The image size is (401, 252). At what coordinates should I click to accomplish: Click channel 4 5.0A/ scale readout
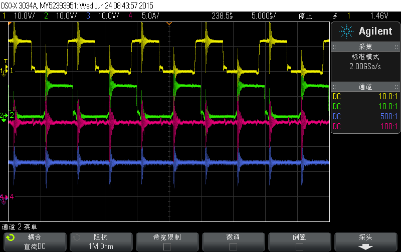(x=150, y=16)
